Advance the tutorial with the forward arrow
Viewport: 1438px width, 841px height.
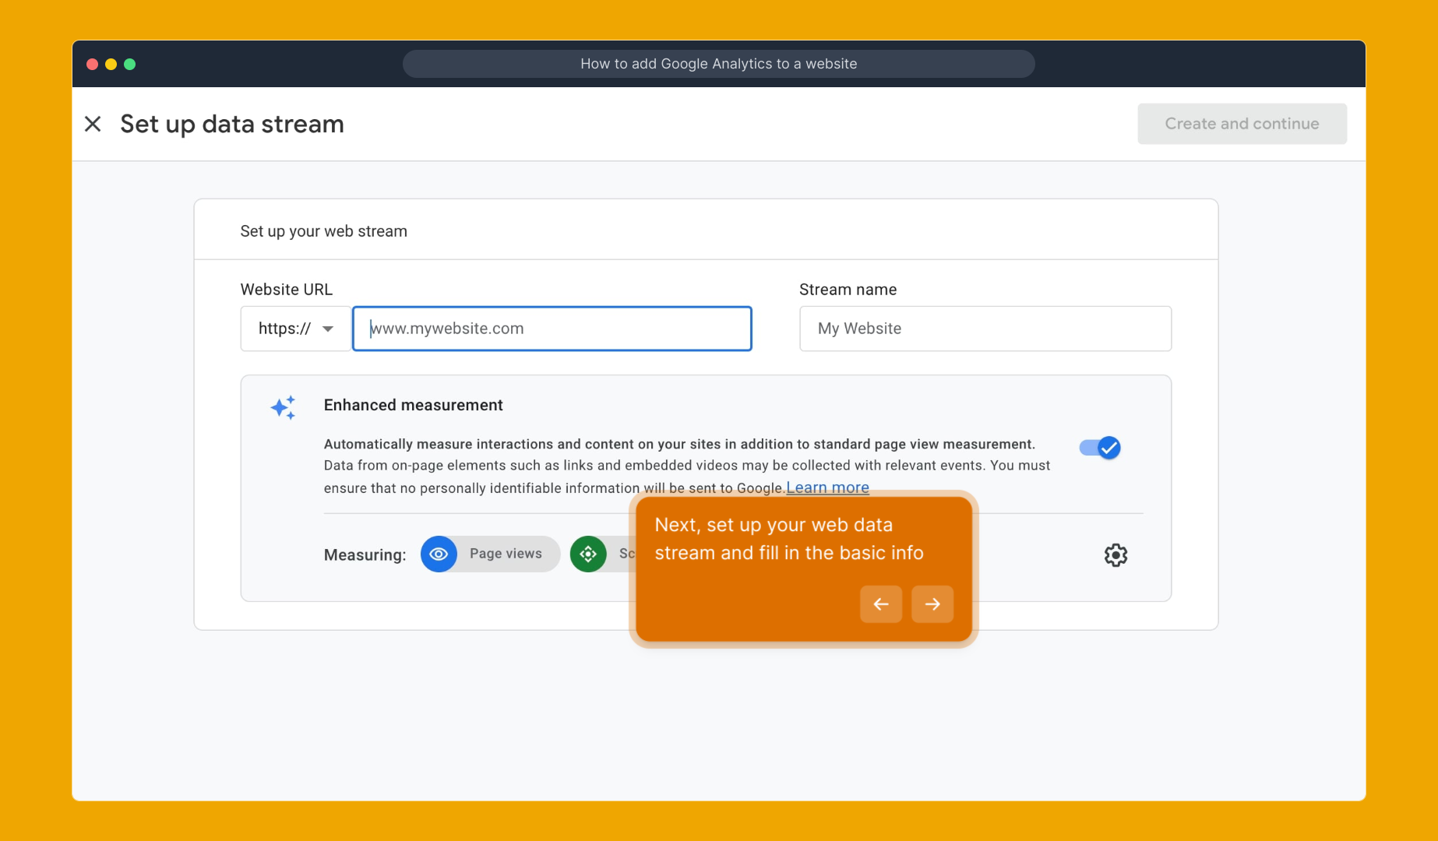tap(932, 603)
